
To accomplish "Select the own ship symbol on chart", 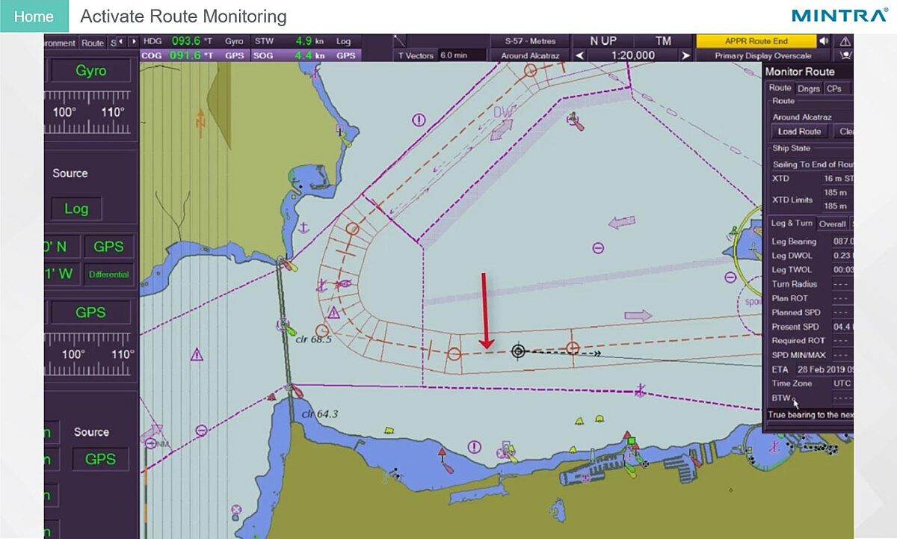I will coord(517,351).
